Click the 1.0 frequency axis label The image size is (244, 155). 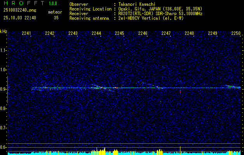pos(3,70)
